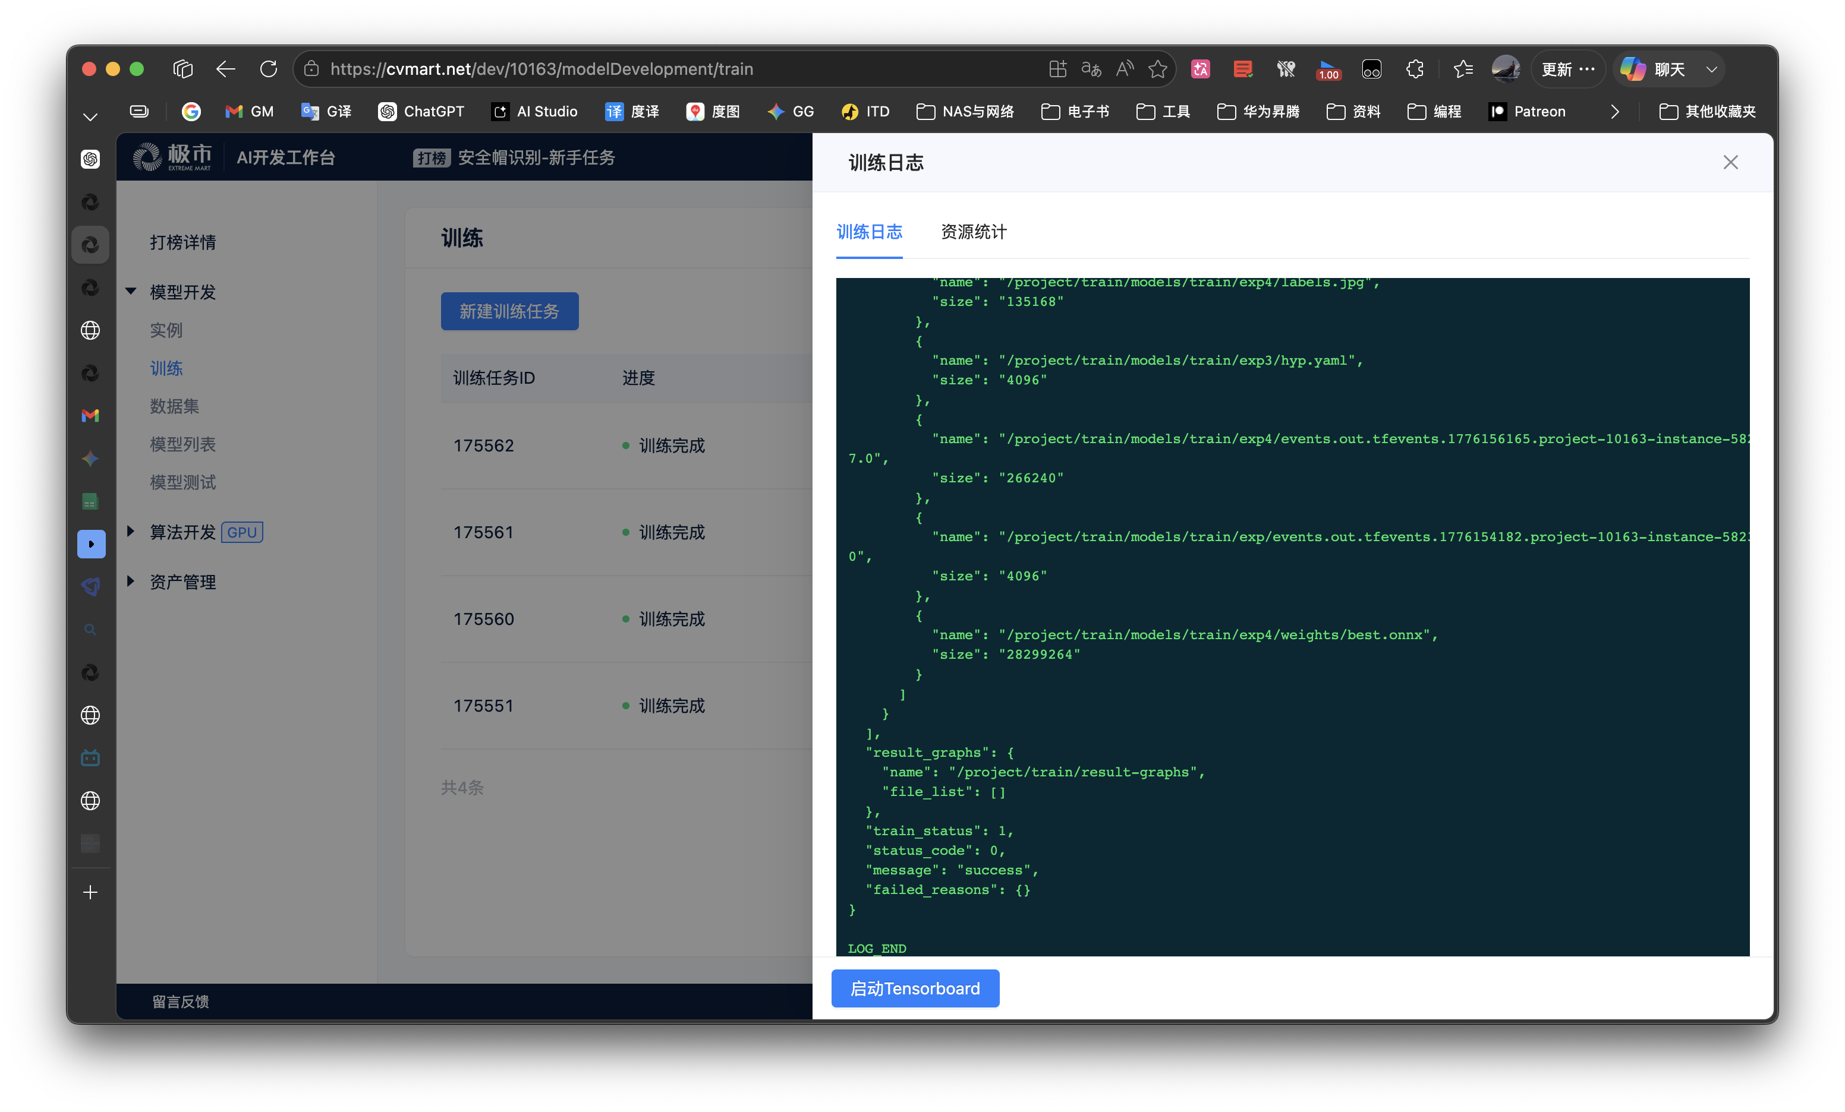Open the browser extensions puzzle icon
The width and height of the screenshot is (1845, 1112).
click(x=1415, y=69)
